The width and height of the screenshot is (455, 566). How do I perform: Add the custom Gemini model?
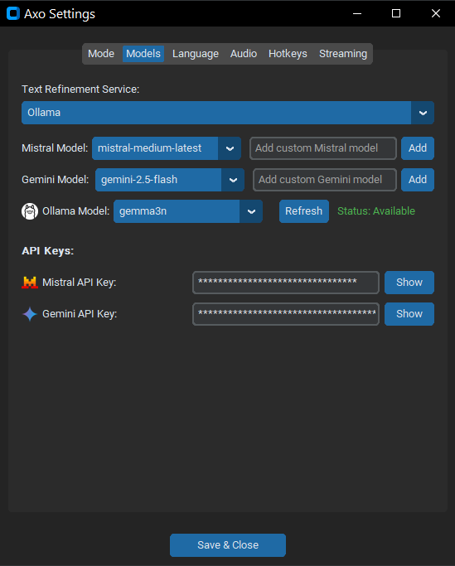pyautogui.click(x=418, y=180)
